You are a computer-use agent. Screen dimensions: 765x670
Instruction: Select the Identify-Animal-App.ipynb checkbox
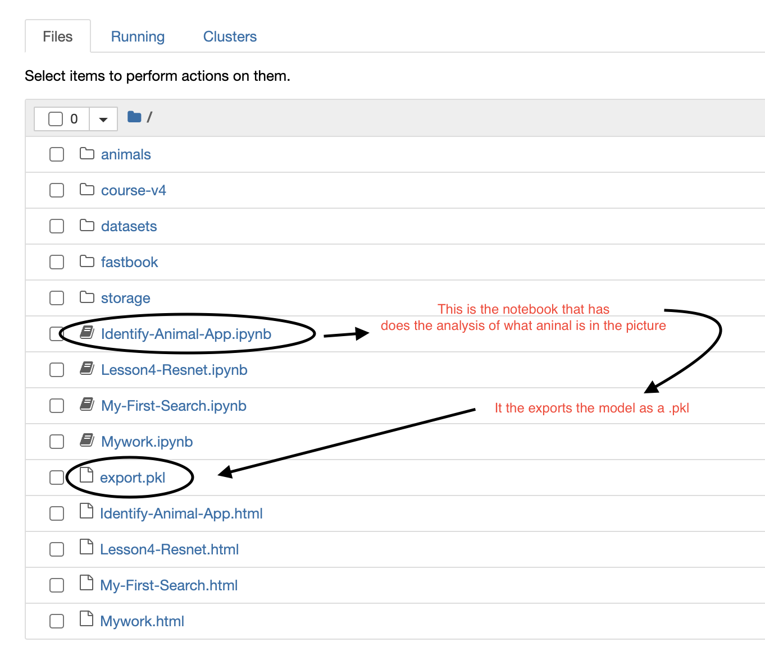(x=57, y=334)
